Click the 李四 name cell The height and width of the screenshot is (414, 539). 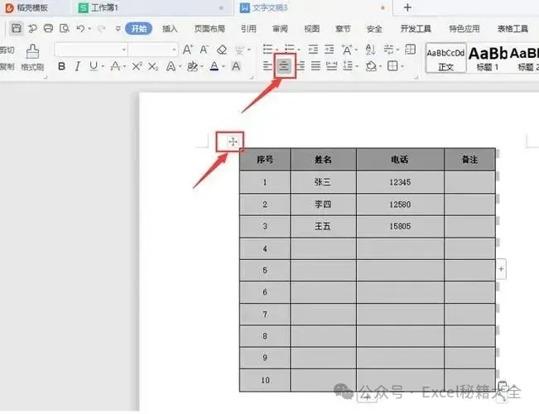pyautogui.click(x=324, y=205)
